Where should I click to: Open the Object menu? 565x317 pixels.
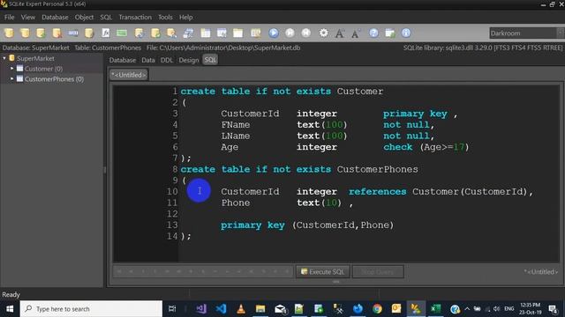click(x=84, y=18)
